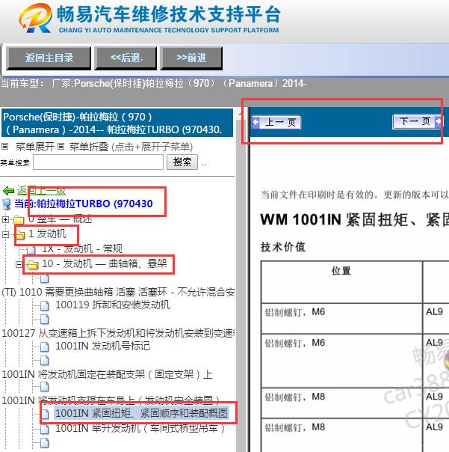Click the first 铝制螺钉, M6 cell
The height and width of the screenshot is (452, 449).
341,318
